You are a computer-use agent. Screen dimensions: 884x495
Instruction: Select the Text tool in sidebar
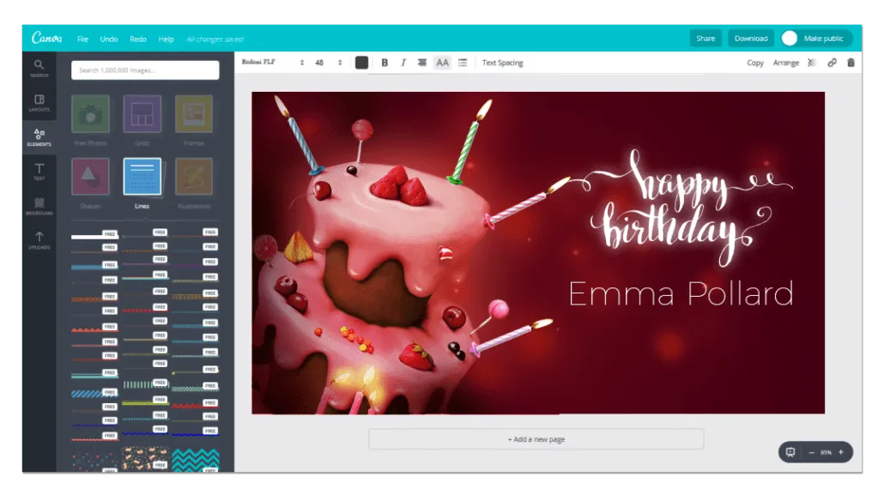(39, 172)
